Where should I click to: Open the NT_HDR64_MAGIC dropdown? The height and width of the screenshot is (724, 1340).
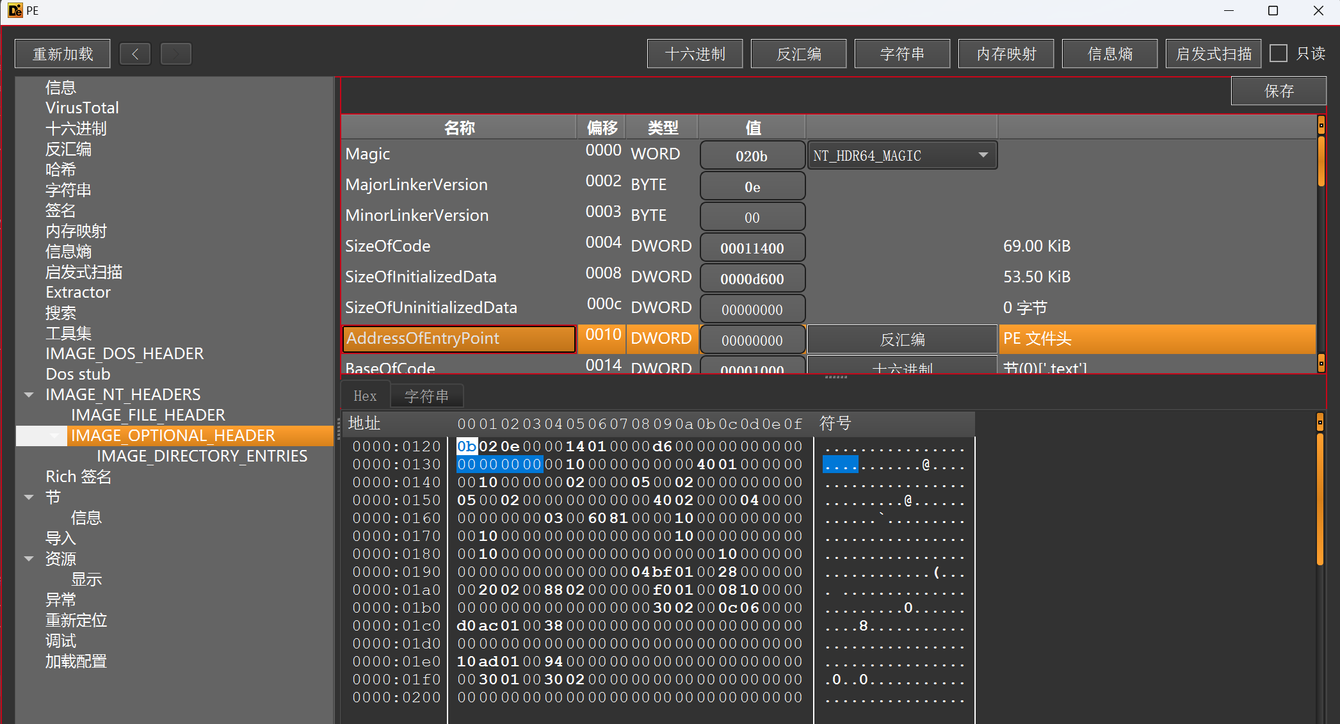tap(902, 156)
